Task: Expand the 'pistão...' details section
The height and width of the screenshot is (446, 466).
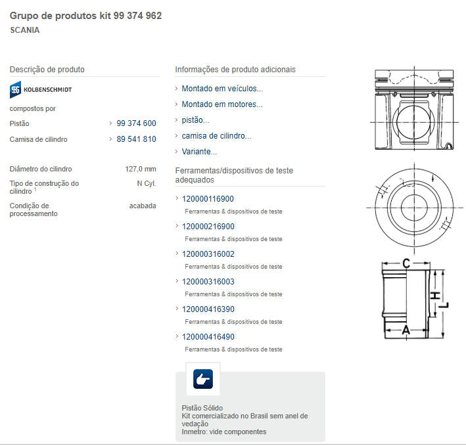Action: coord(195,120)
